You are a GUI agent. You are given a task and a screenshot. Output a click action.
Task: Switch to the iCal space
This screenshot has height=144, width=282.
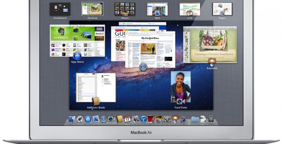coord(190,9)
